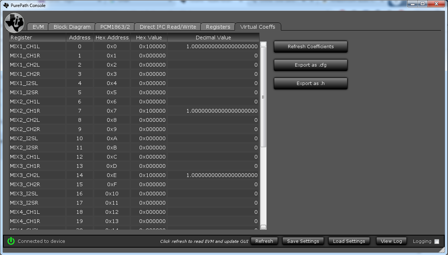Viewport: 448px width, 255px height.
Task: Click the table's vertical scrollbar thumb
Action: pyautogui.click(x=263, y=97)
